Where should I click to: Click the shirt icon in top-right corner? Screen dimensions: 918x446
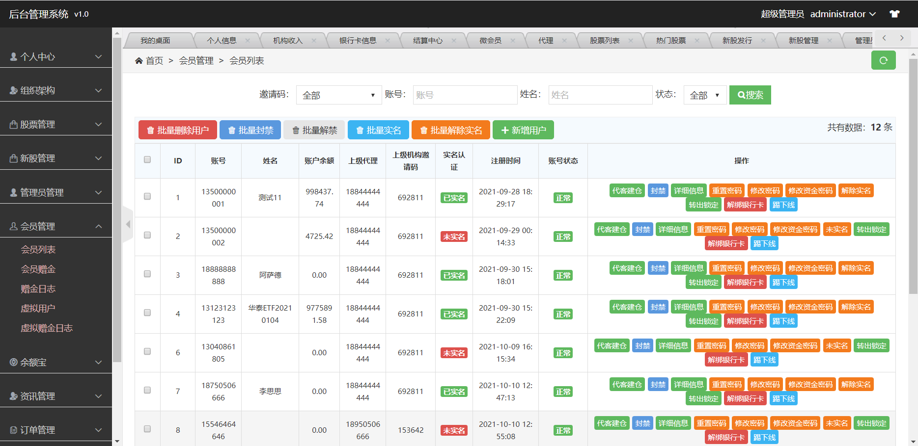click(x=894, y=14)
